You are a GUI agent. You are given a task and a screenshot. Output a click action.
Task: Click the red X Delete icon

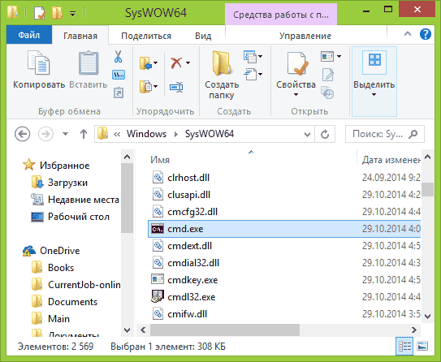pyautogui.click(x=176, y=62)
